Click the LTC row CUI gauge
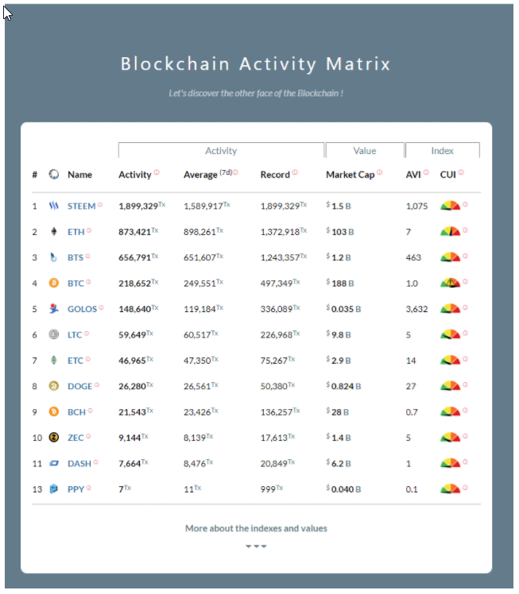 click(x=450, y=334)
